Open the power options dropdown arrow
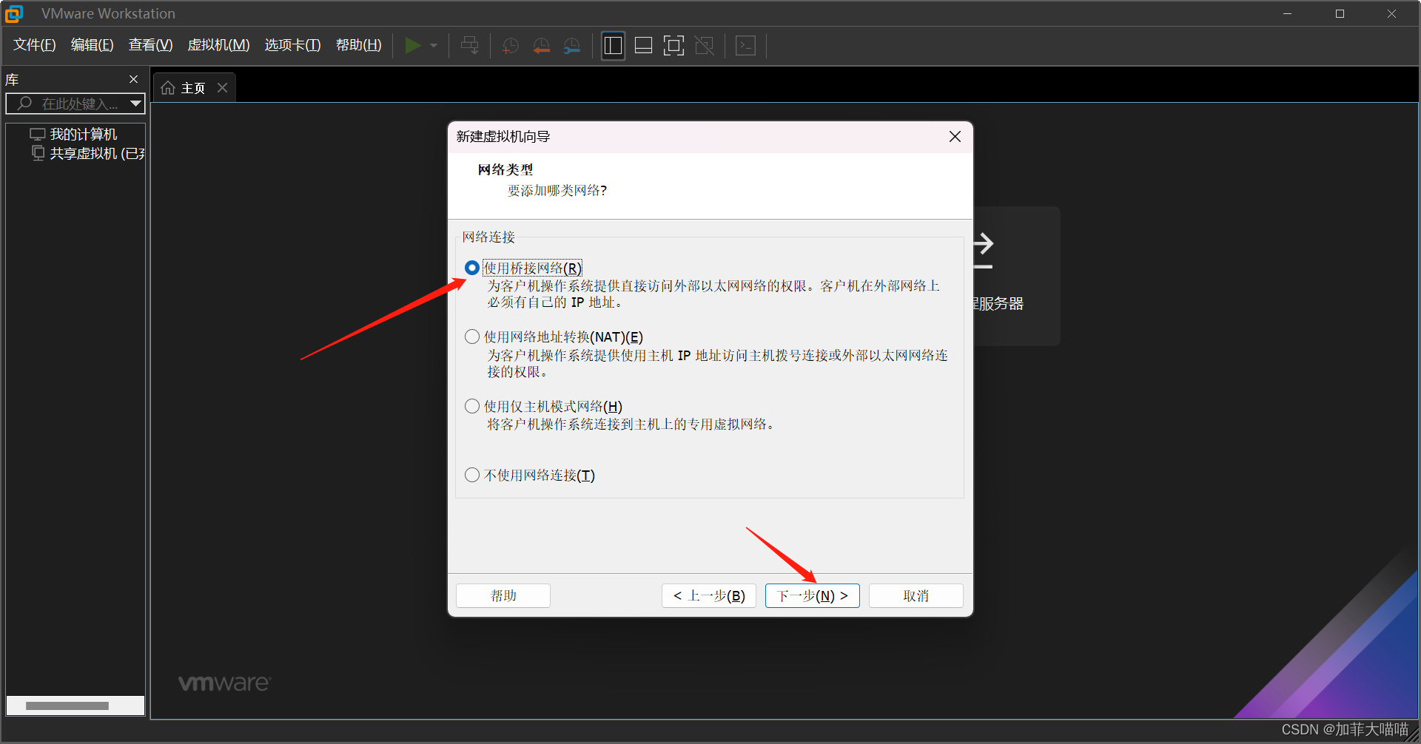Viewport: 1421px width, 744px height. 434,46
